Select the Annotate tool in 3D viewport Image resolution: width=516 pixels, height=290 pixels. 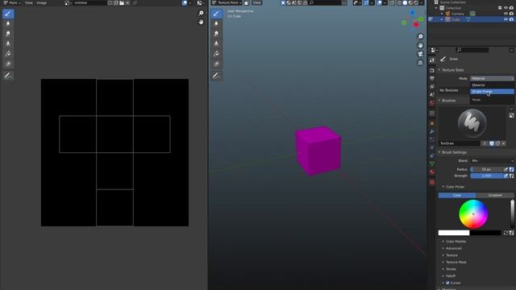[216, 76]
